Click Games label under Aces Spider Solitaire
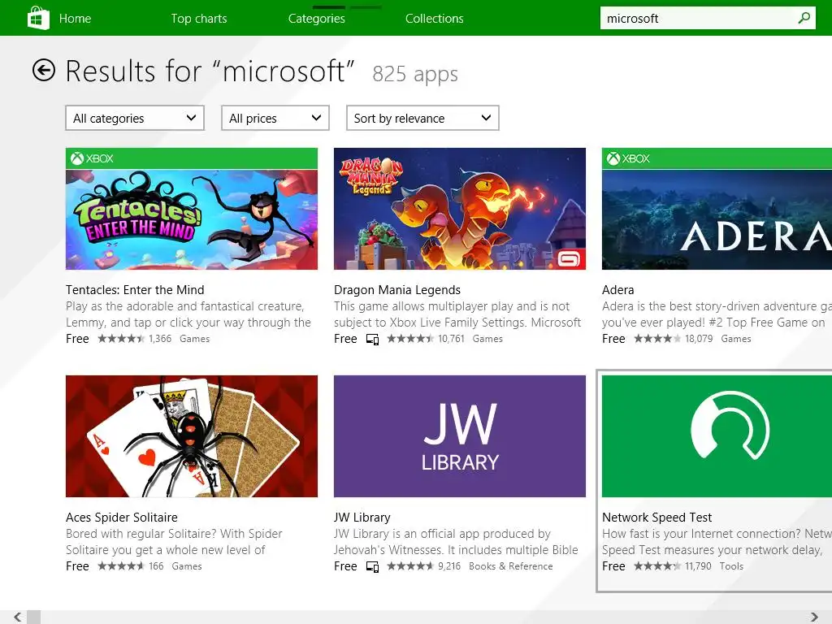This screenshot has width=832, height=624. click(187, 566)
